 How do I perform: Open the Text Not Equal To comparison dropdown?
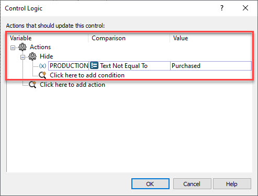[x=129, y=66]
